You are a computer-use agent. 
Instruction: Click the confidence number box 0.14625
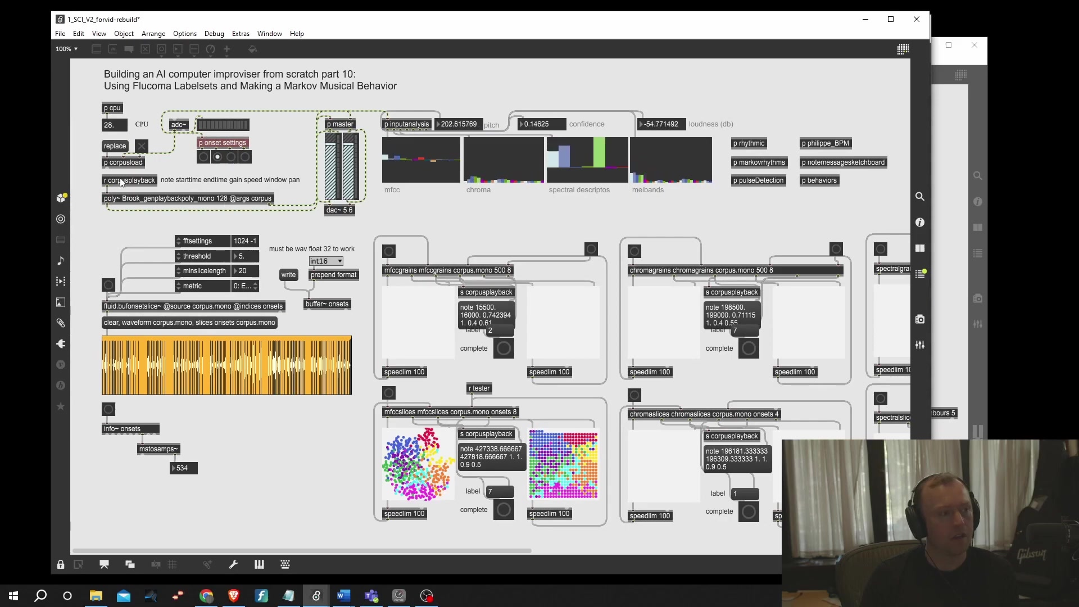click(541, 124)
